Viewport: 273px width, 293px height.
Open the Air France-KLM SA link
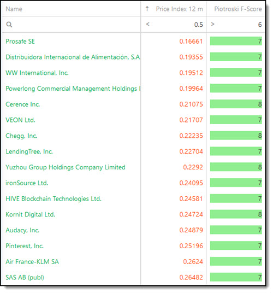(32, 262)
